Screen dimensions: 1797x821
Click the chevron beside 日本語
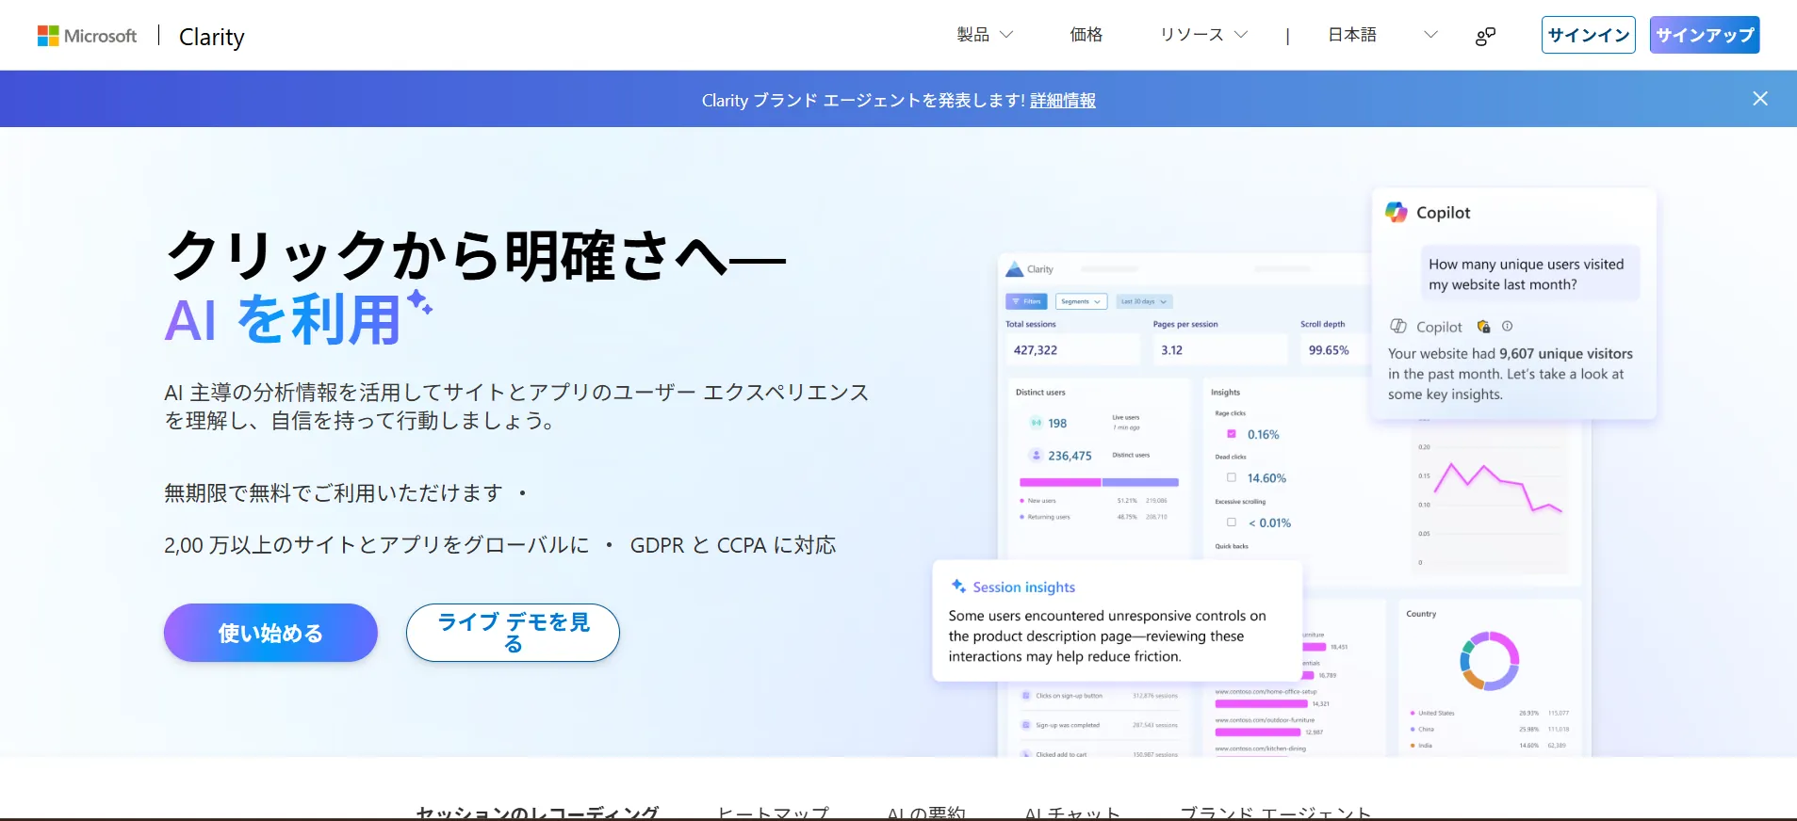(x=1430, y=35)
